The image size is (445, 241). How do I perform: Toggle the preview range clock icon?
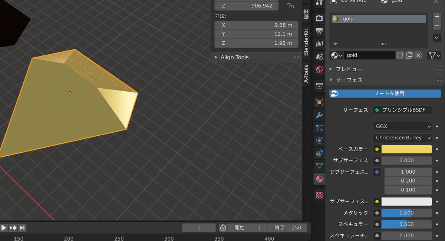[x=223, y=228]
